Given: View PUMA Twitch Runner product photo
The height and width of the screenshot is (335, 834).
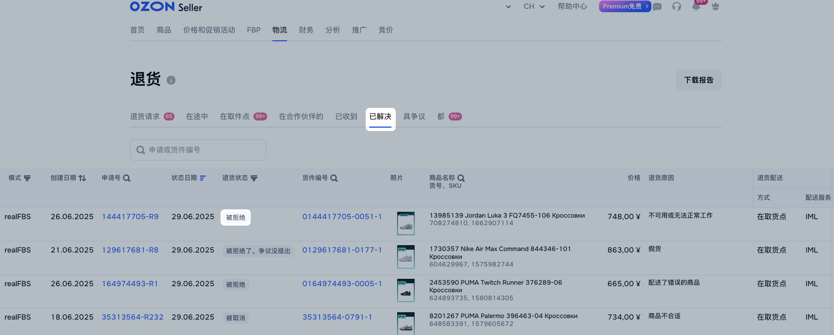Looking at the screenshot, I should [x=406, y=290].
